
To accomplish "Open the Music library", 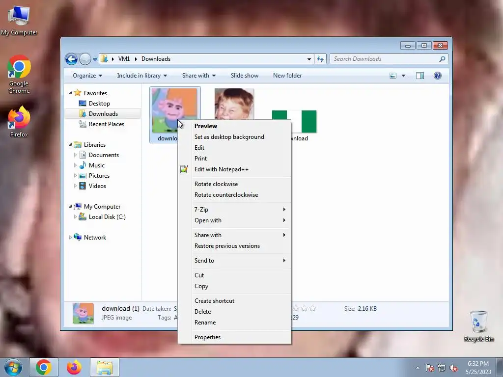I will (97, 165).
